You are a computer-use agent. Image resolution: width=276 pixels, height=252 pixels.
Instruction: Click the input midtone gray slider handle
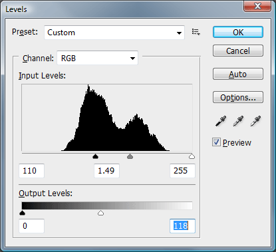pyautogui.click(x=130, y=157)
